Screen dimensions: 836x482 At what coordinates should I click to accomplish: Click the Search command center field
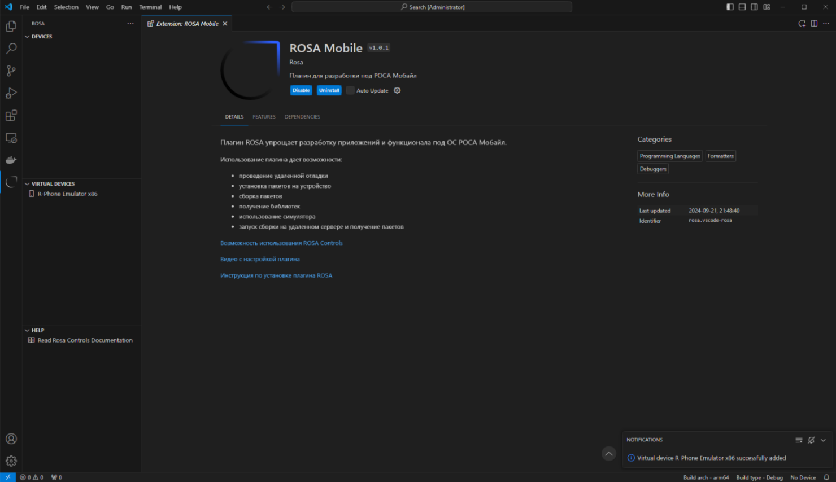432,7
